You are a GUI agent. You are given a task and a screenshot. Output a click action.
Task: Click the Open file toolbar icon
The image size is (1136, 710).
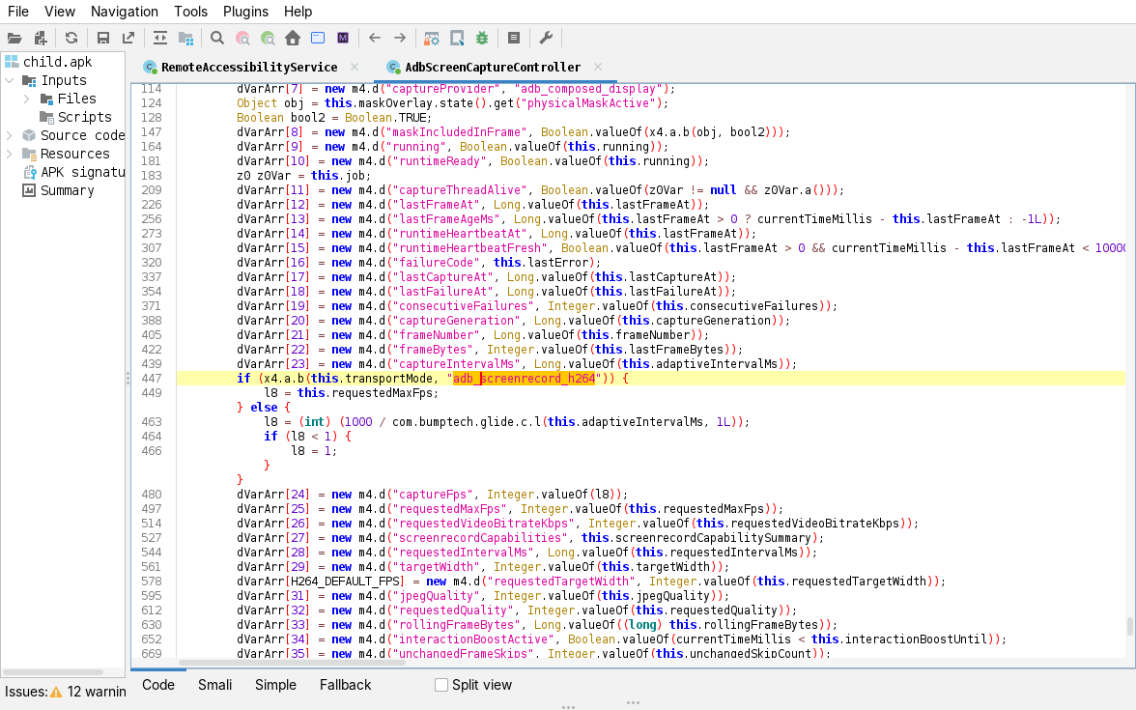(14, 39)
